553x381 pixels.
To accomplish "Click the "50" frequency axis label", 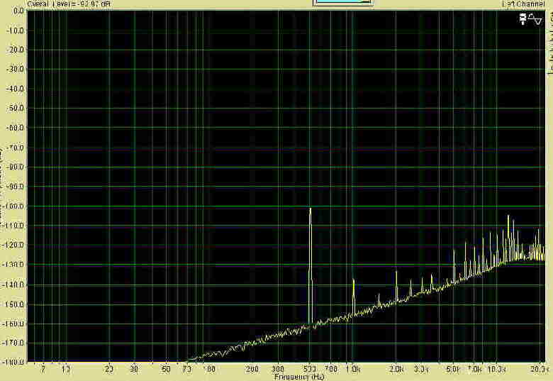I will coord(165,370).
